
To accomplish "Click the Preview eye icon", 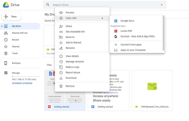I will pos(61,13).
